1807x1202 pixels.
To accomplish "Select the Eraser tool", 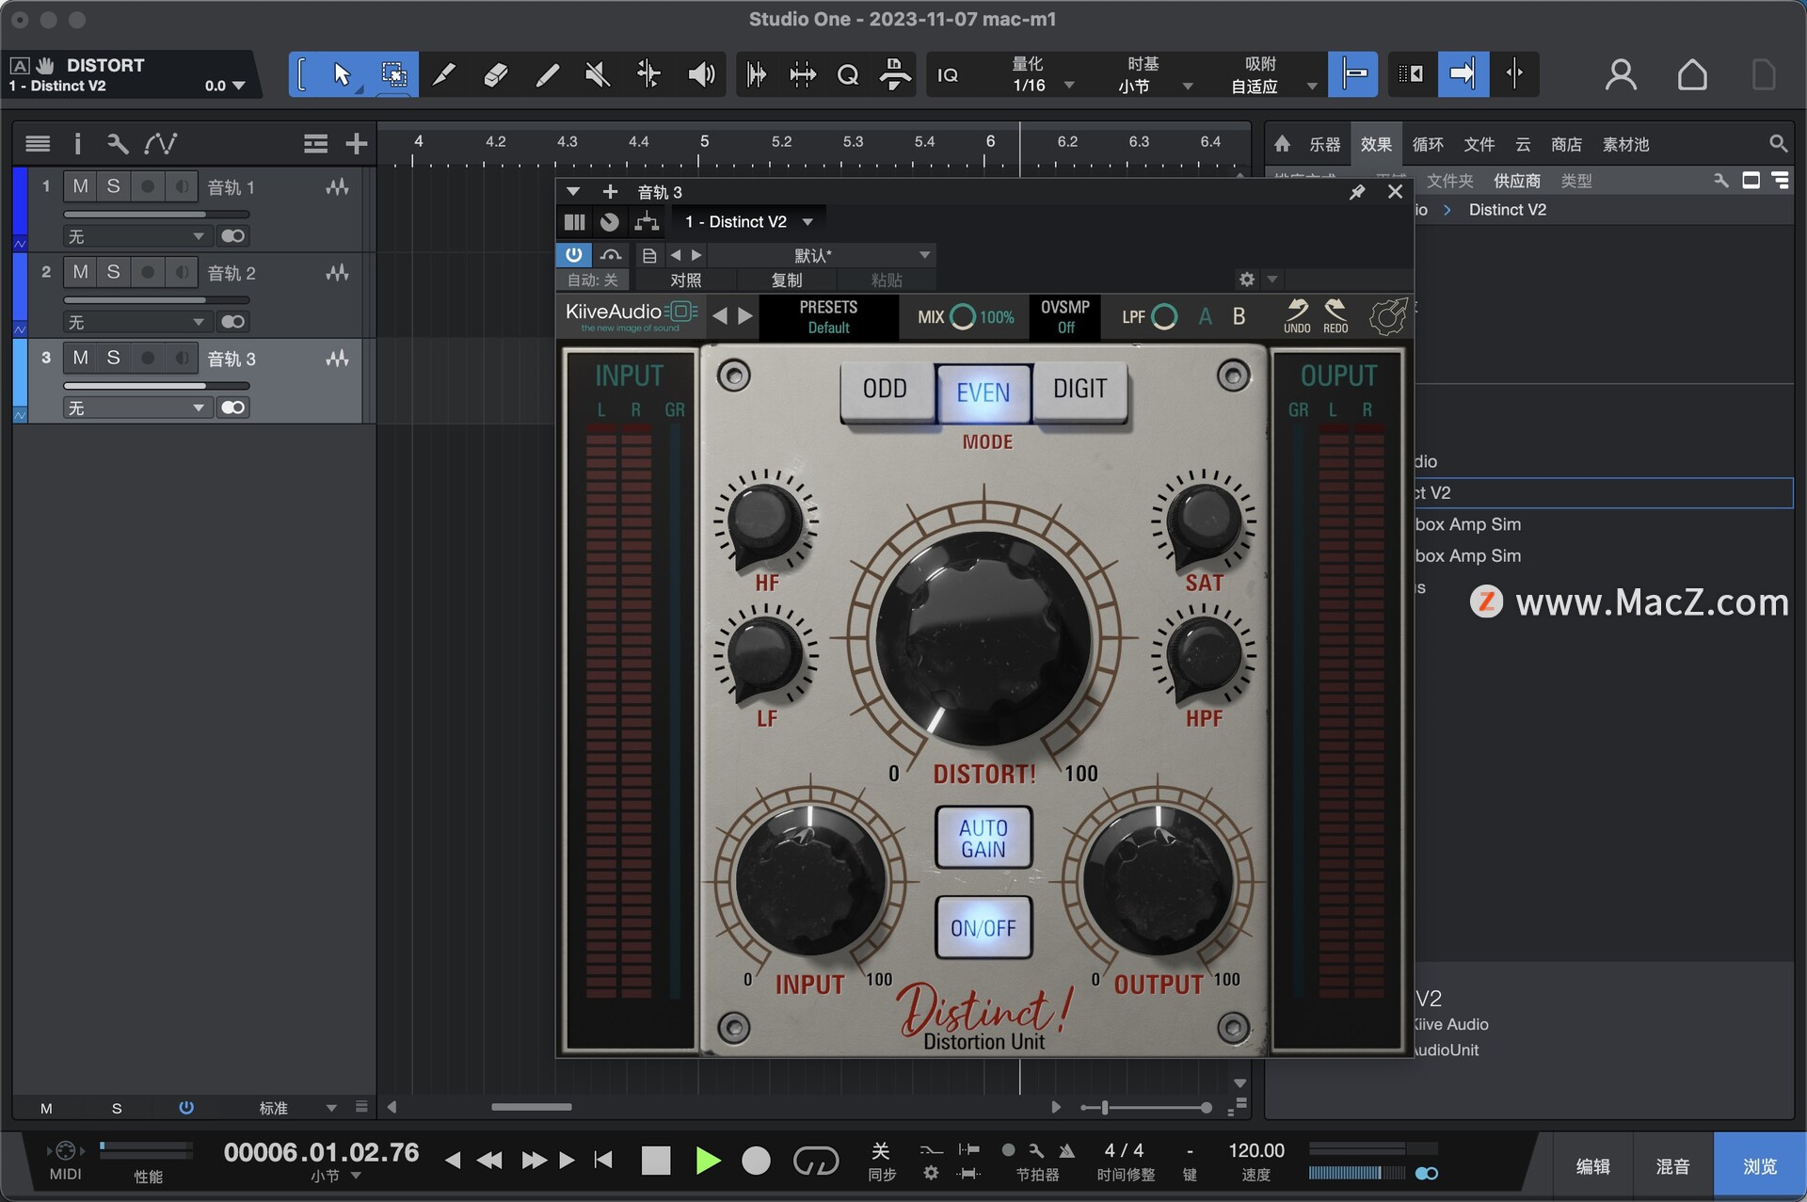I will point(495,74).
